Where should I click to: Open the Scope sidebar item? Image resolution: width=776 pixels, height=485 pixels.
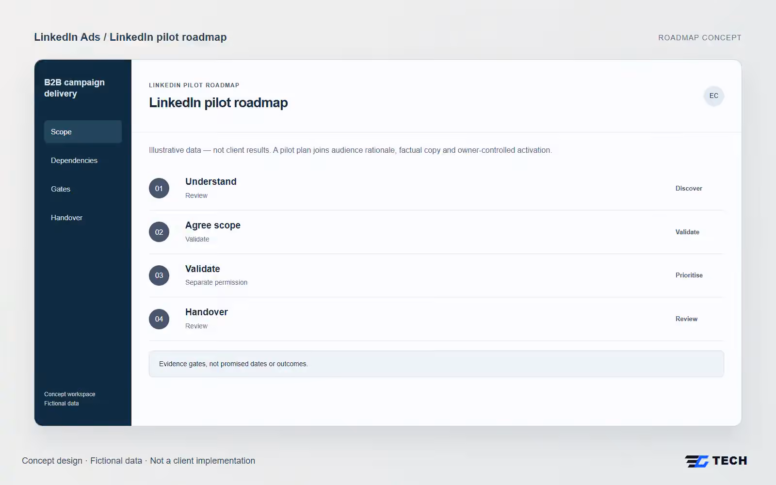[x=83, y=132]
